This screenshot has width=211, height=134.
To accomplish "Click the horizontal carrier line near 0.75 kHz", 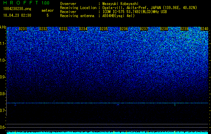I will point(107,103).
